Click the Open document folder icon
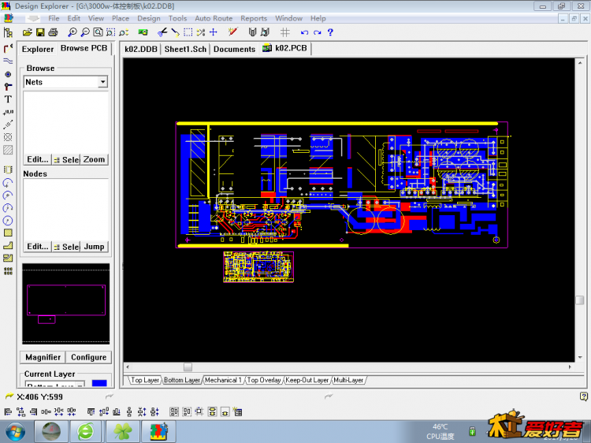591x443 pixels. (28, 32)
